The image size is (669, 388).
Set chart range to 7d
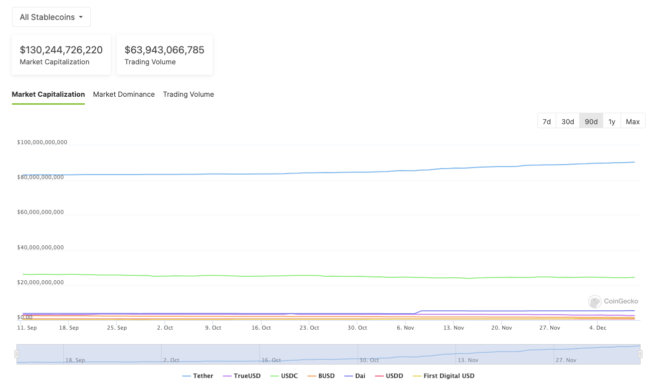point(546,121)
